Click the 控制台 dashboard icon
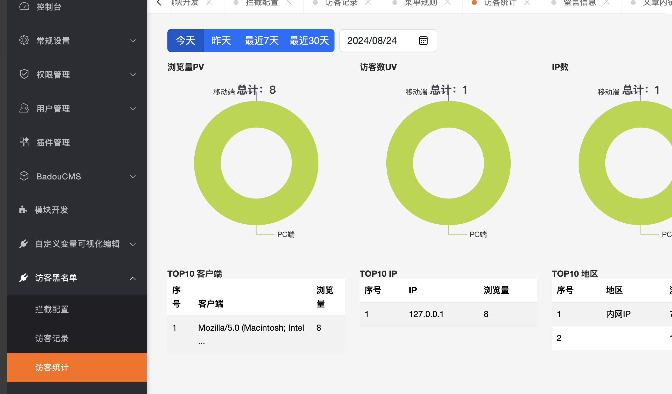The image size is (672, 394). click(x=24, y=6)
